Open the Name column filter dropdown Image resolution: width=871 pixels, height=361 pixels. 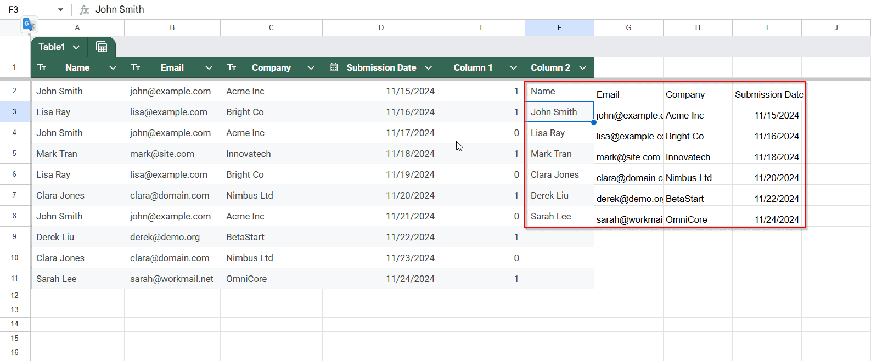113,67
